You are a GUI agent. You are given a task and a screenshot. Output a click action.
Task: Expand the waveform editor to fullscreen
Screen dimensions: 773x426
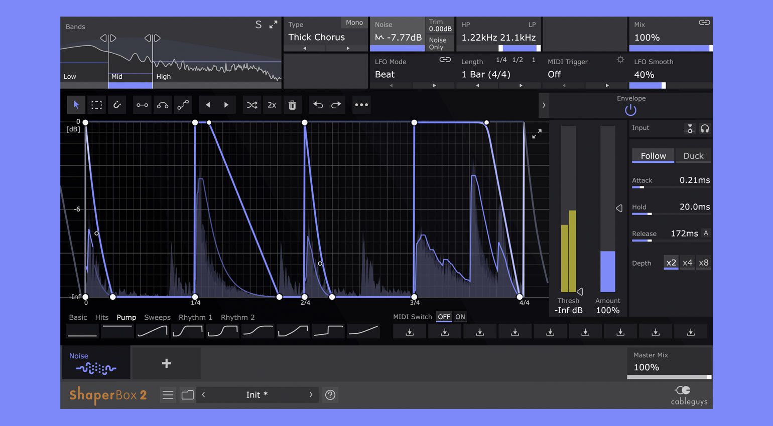click(537, 134)
